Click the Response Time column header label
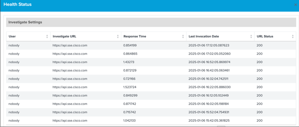This screenshot has width=299, height=127. (135, 36)
